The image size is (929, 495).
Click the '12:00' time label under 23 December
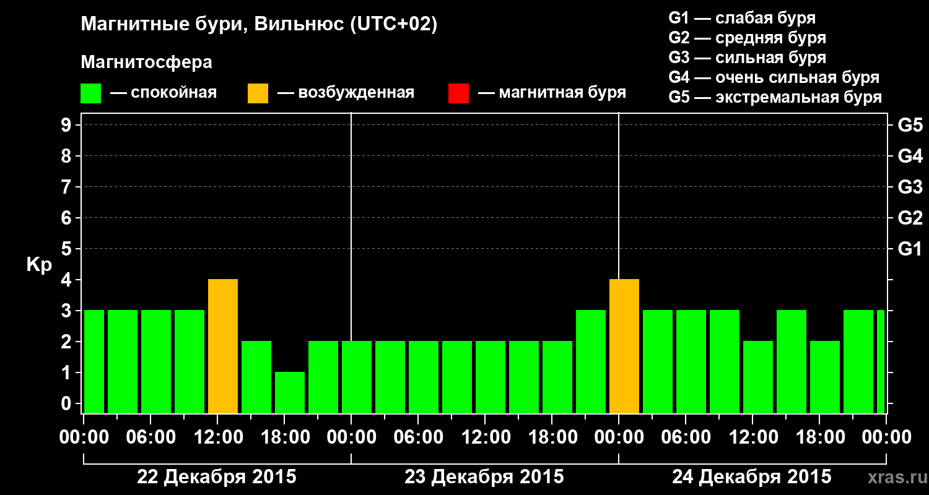(485, 437)
